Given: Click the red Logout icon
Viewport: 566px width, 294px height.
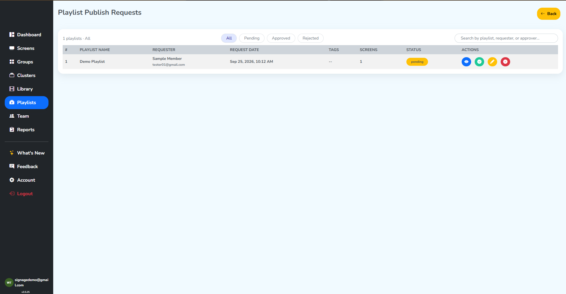Looking at the screenshot, I should (x=12, y=193).
